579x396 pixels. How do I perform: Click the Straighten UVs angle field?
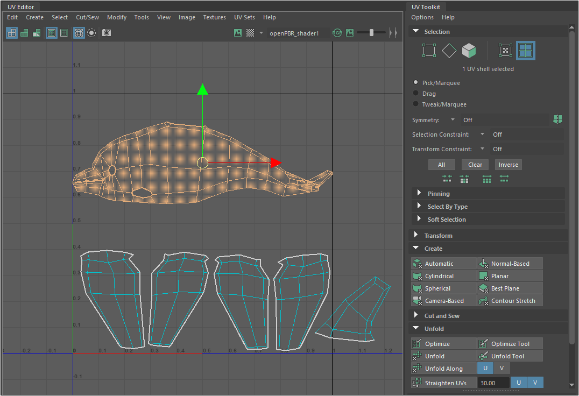[x=494, y=383]
